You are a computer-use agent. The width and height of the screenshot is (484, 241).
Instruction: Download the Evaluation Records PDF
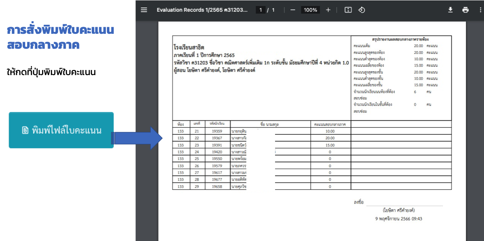click(451, 10)
